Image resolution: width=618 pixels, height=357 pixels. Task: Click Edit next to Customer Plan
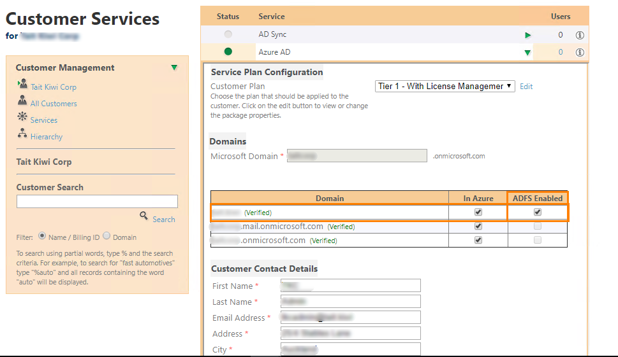[x=526, y=87]
